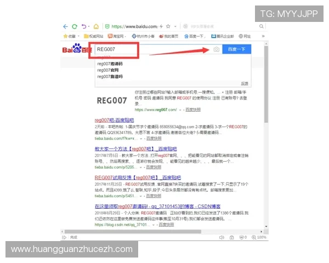Click the vertical scrollbar down arrow
The height and width of the screenshot is (263, 329).
(x=266, y=226)
